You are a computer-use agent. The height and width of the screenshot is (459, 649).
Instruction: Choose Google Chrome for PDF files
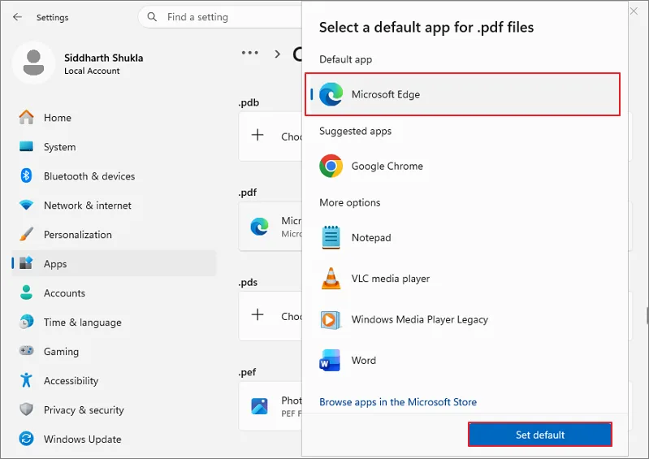coord(463,166)
